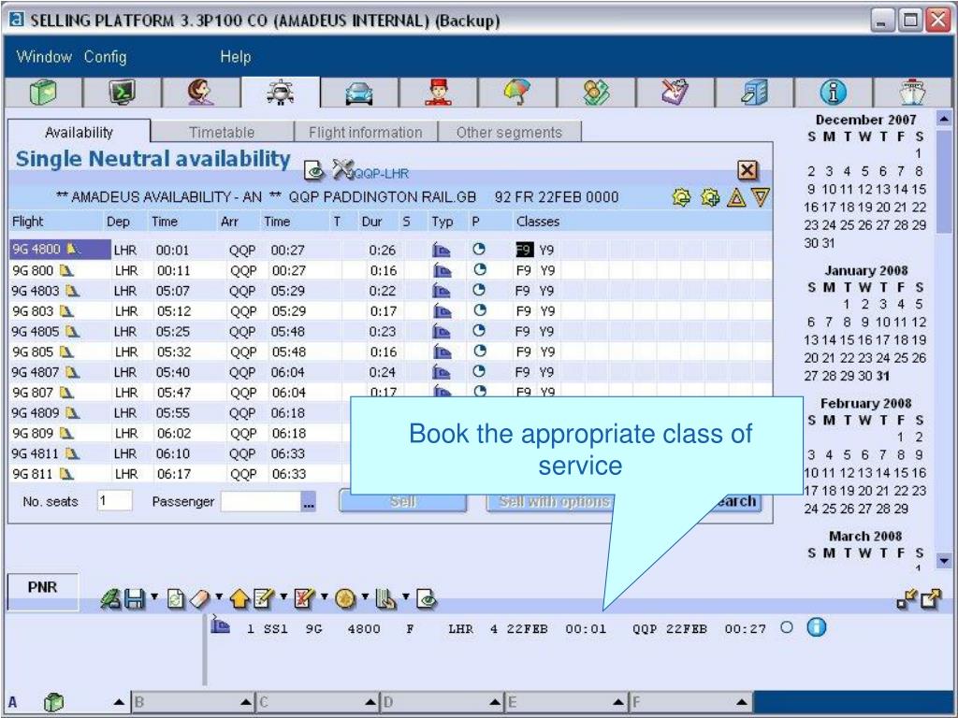Click the shrink PNR panel icon
This screenshot has height=718, width=958.
[907, 599]
